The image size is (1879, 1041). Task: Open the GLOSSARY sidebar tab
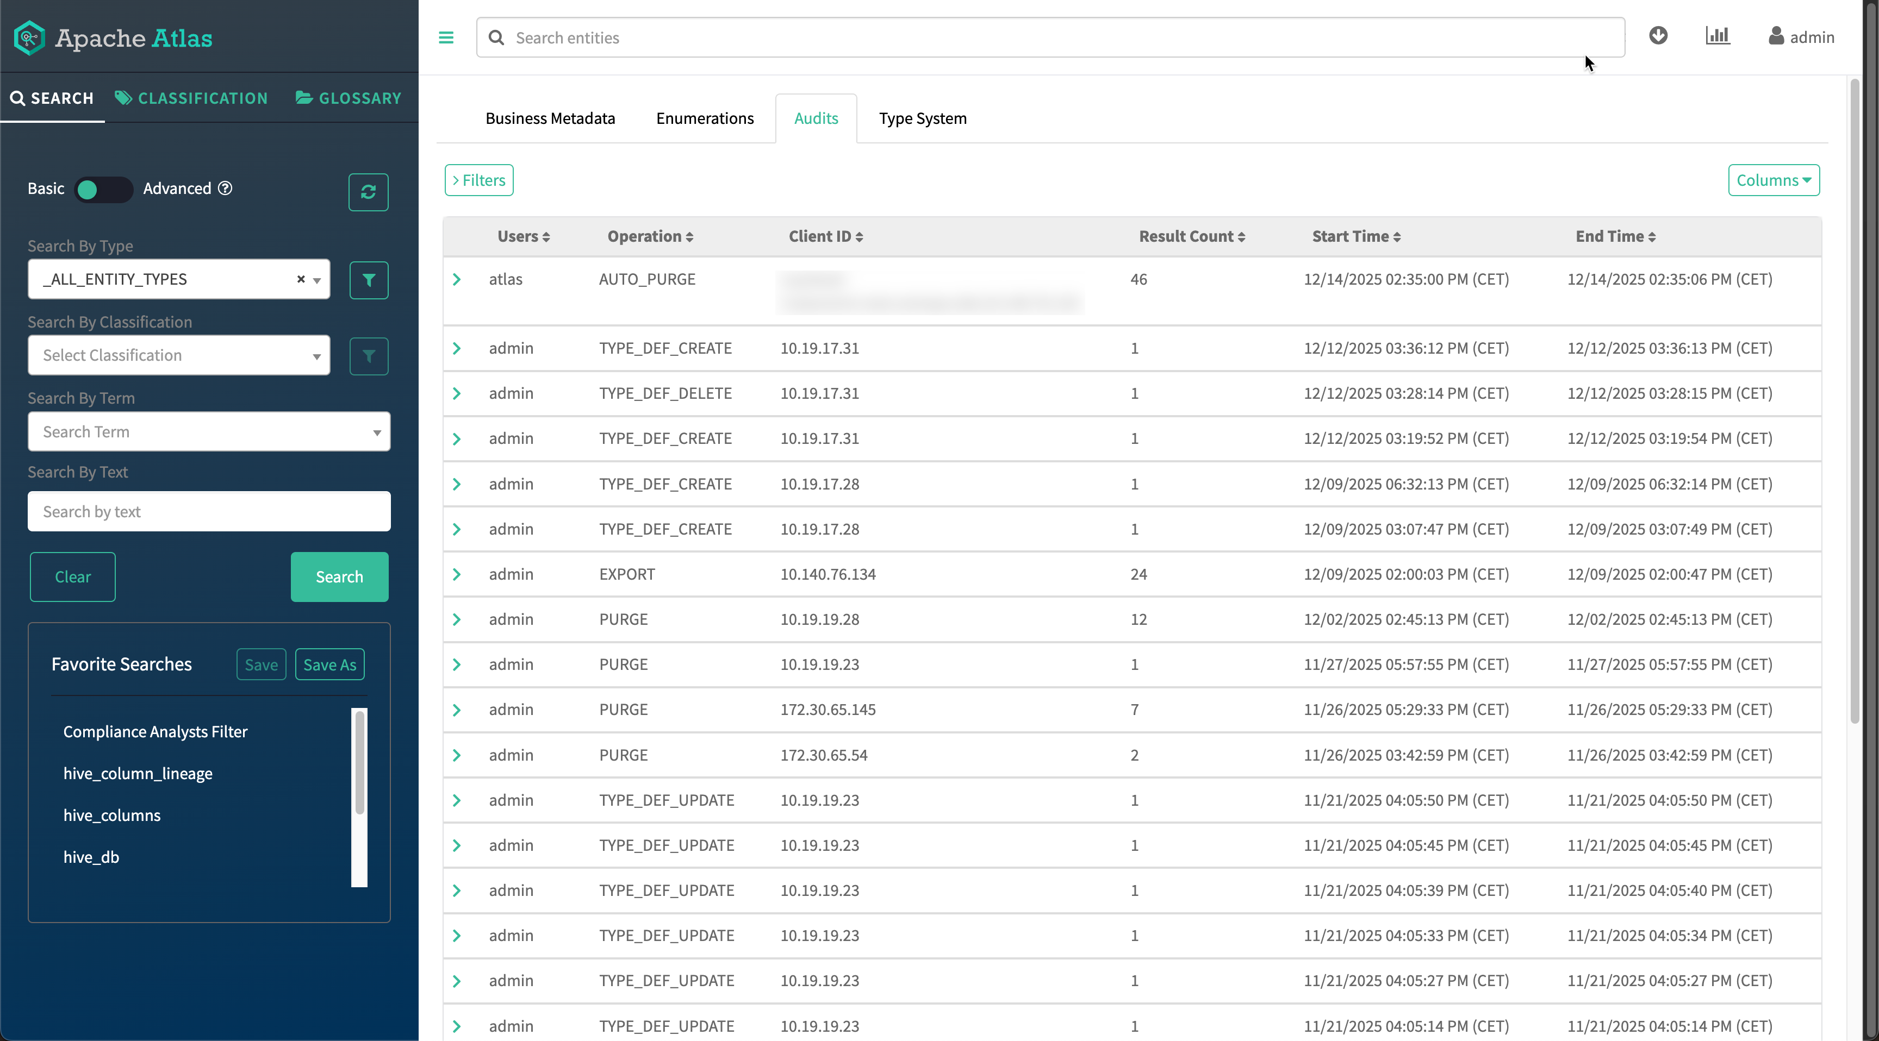pos(349,98)
